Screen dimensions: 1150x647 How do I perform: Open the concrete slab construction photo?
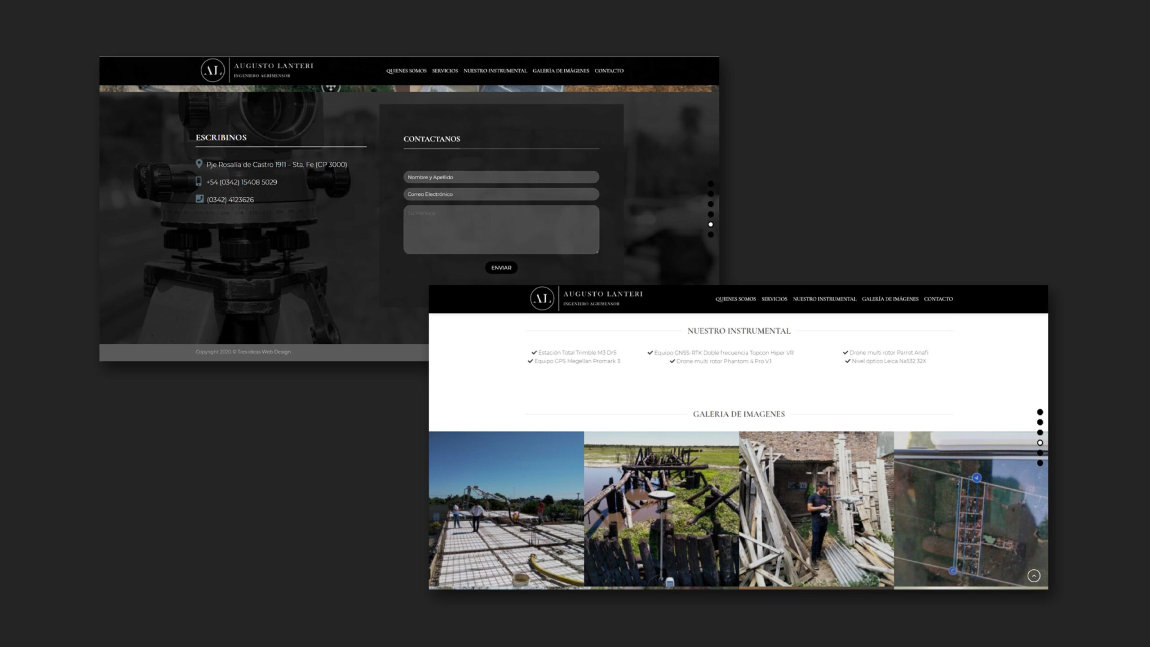point(506,510)
